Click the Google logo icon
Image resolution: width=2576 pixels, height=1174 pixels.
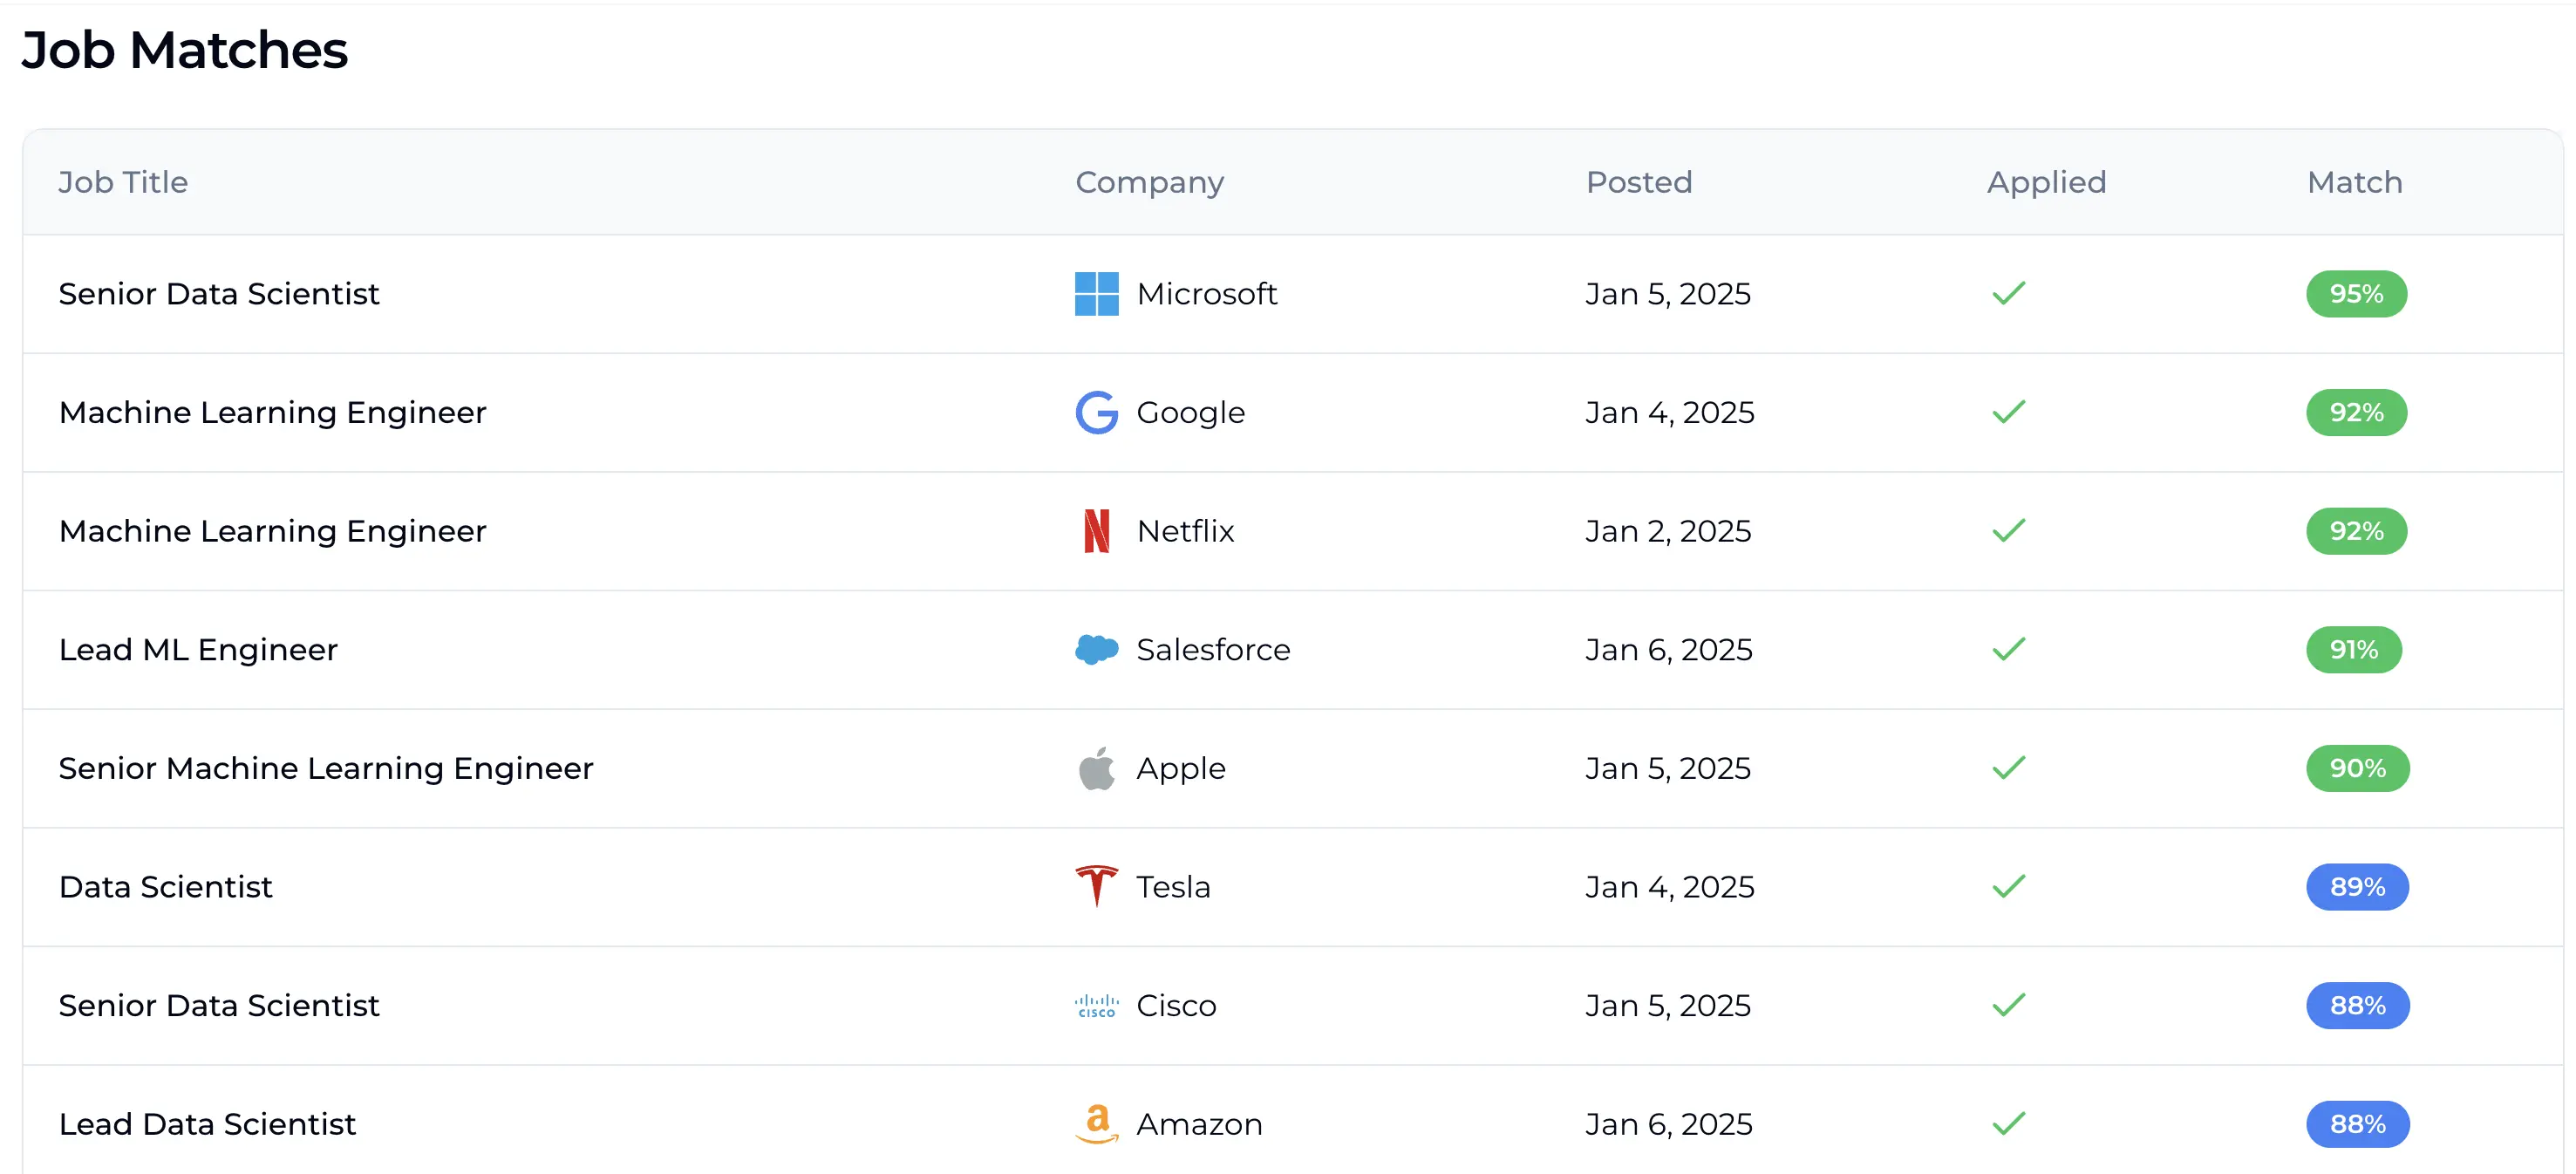pos(1096,412)
